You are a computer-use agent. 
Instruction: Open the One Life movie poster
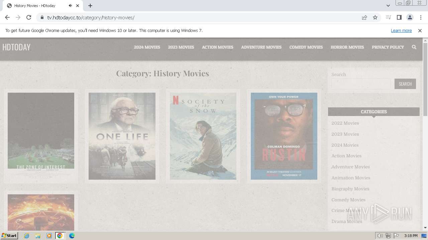pos(122,136)
